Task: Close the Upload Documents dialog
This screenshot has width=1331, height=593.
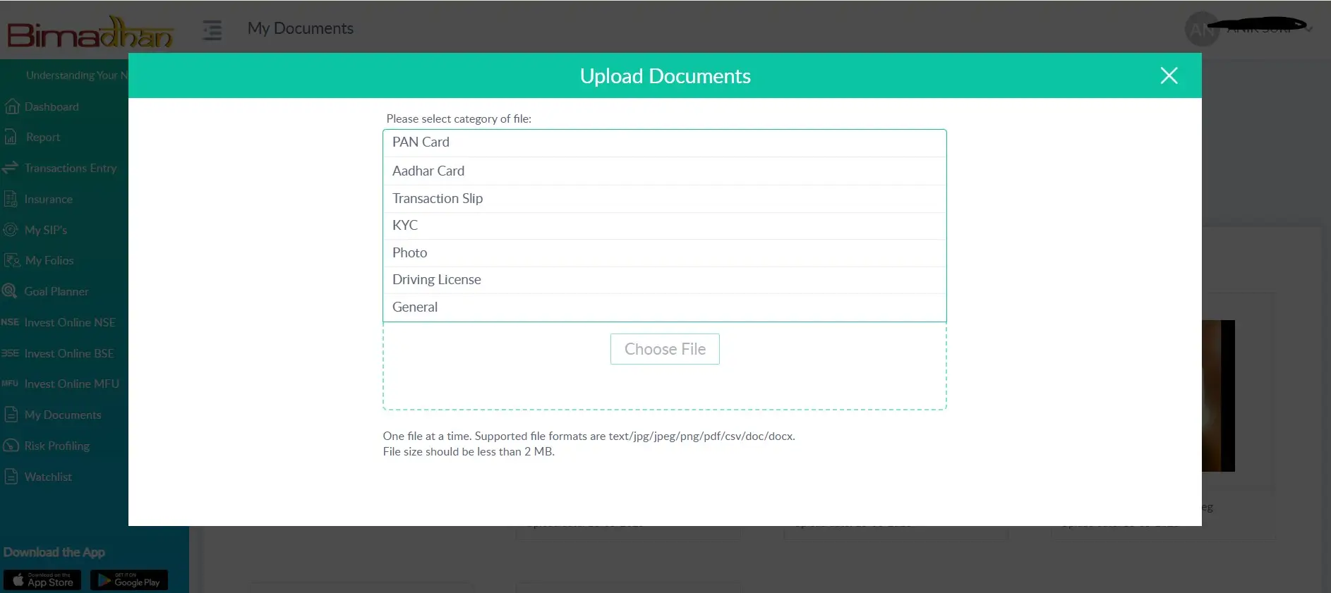Action: (x=1169, y=75)
